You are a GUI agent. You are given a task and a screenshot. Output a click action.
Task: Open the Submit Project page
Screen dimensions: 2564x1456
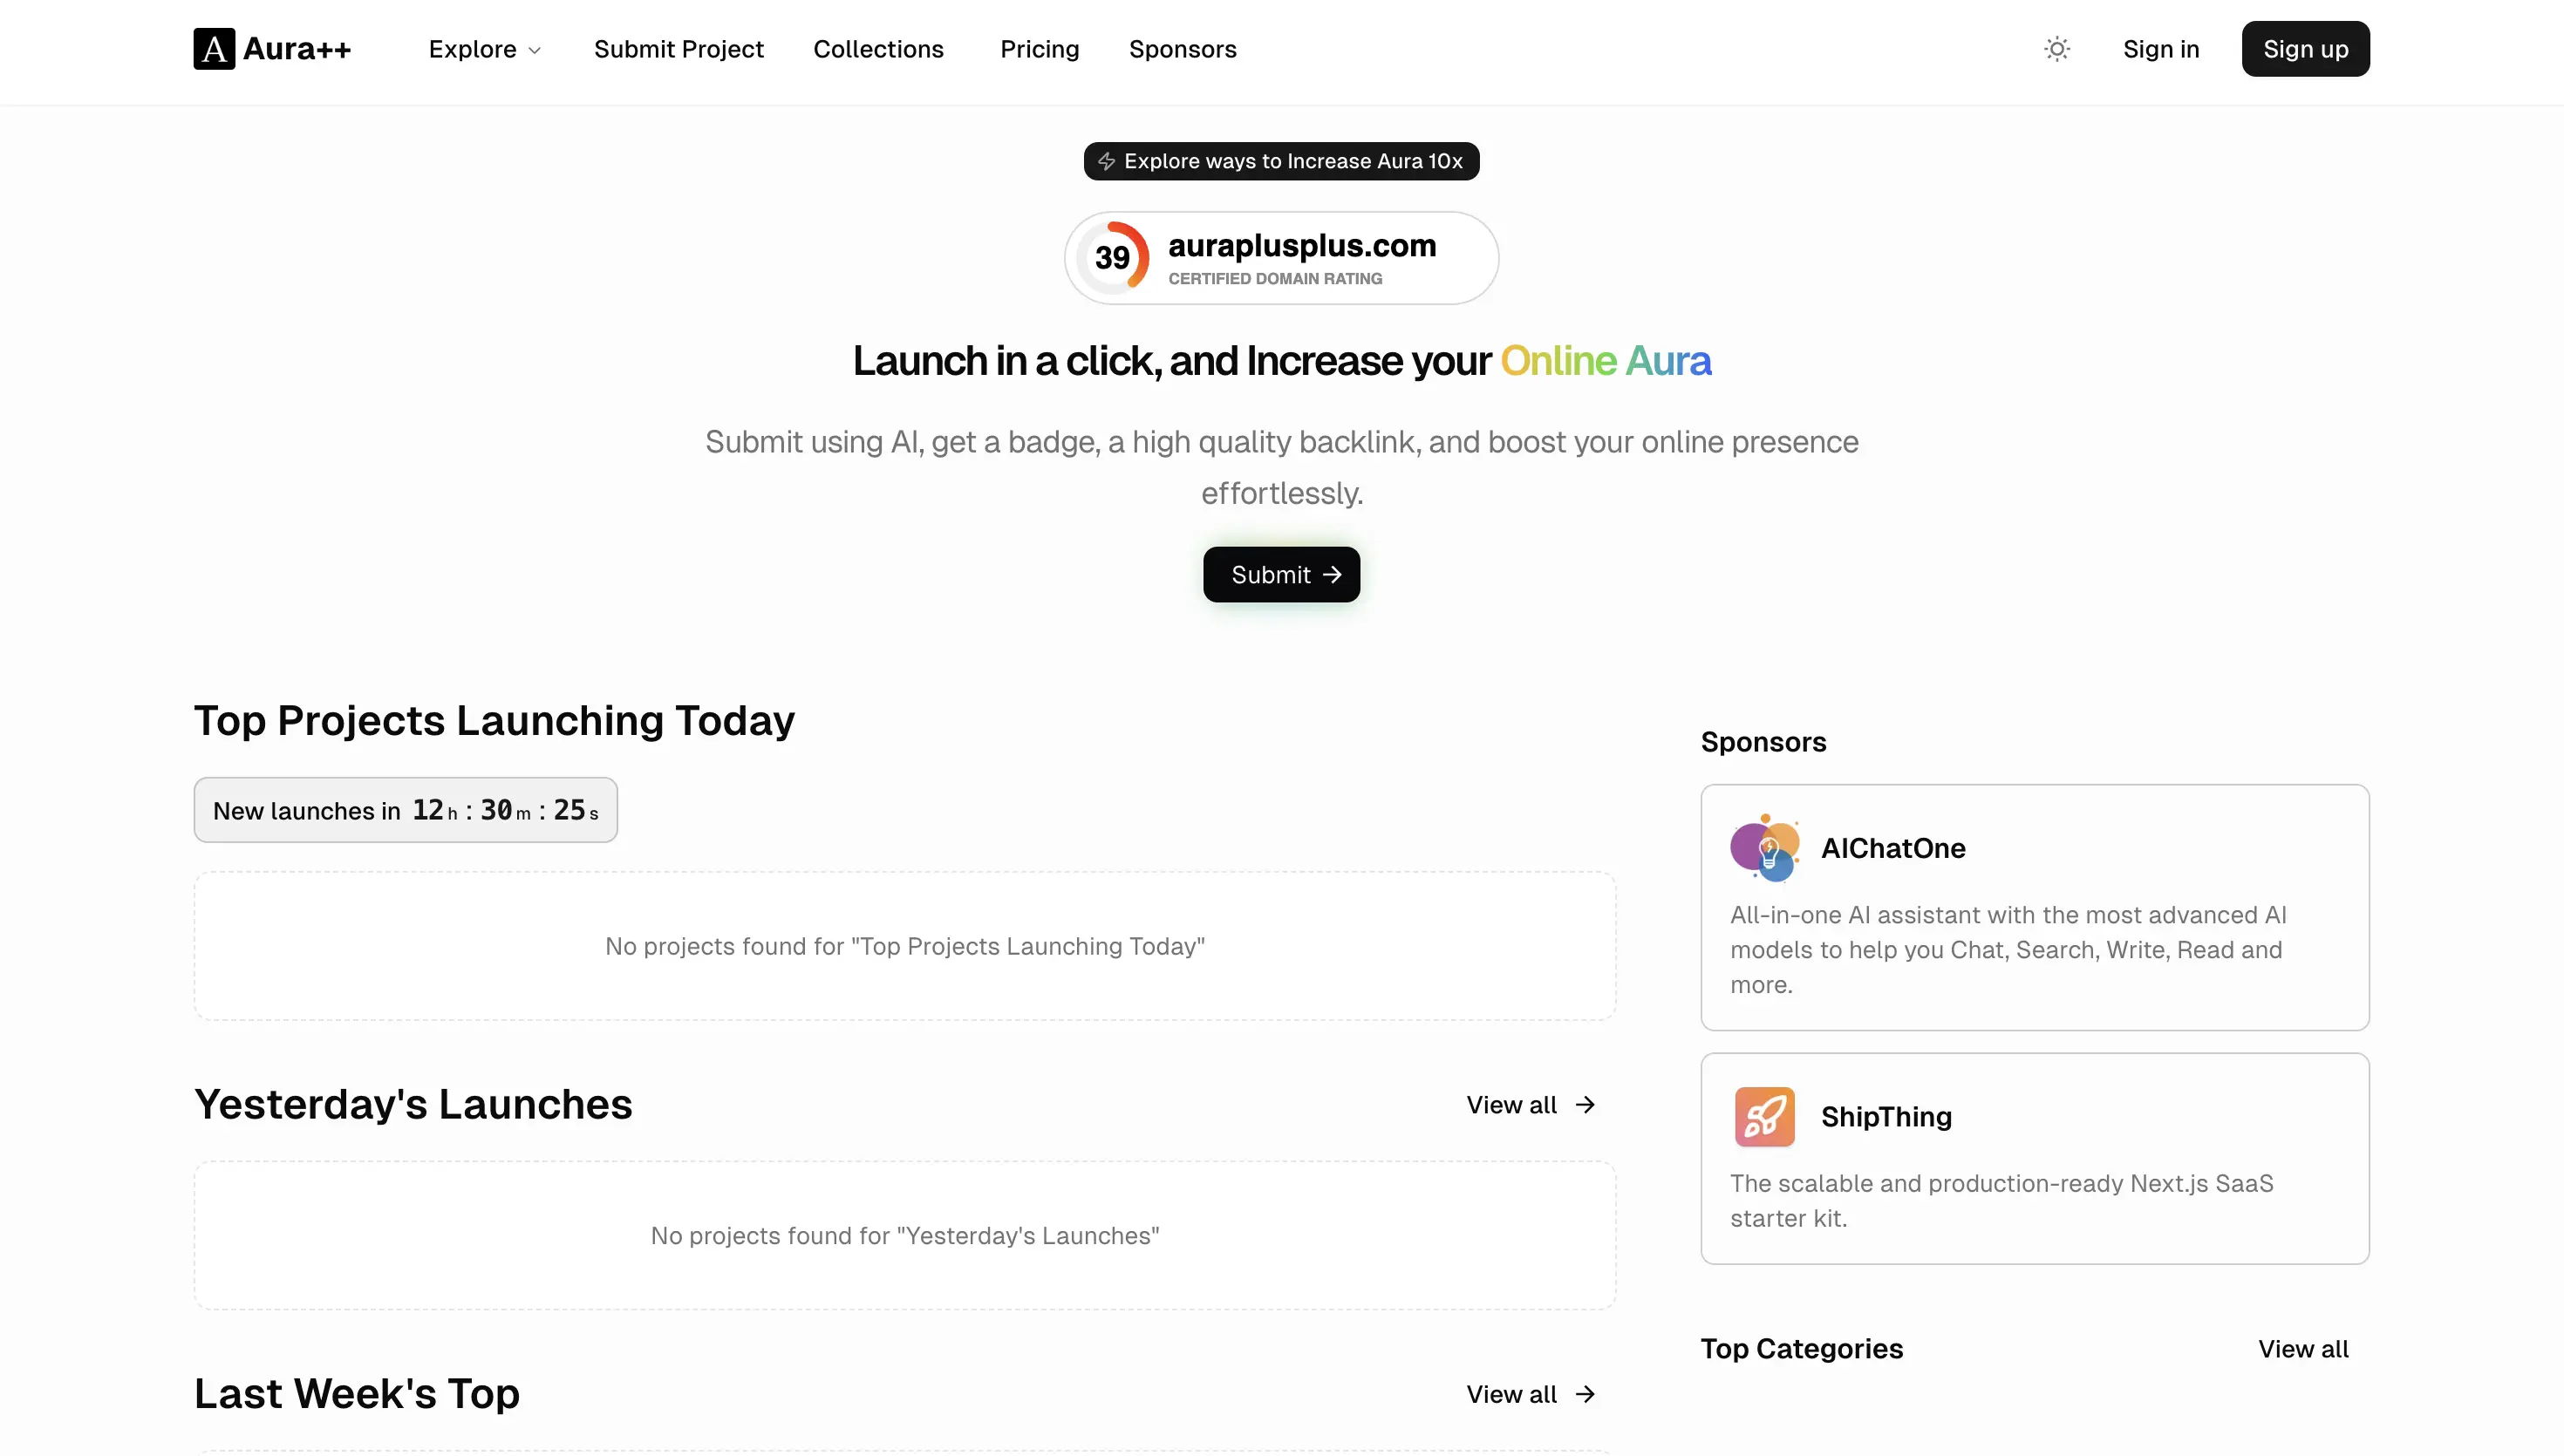point(678,49)
